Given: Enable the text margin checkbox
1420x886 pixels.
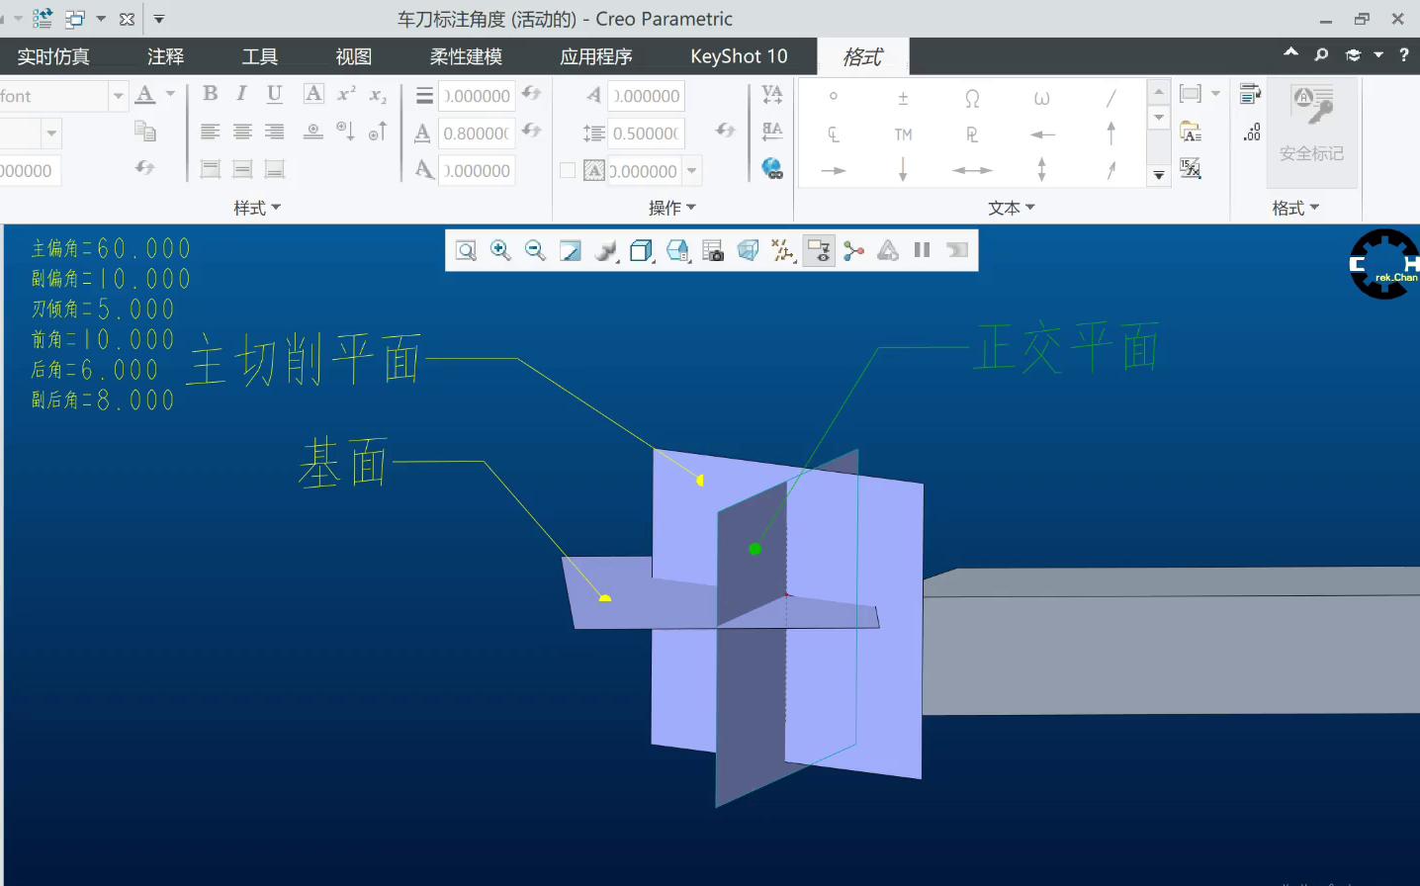Looking at the screenshot, I should pyautogui.click(x=568, y=170).
